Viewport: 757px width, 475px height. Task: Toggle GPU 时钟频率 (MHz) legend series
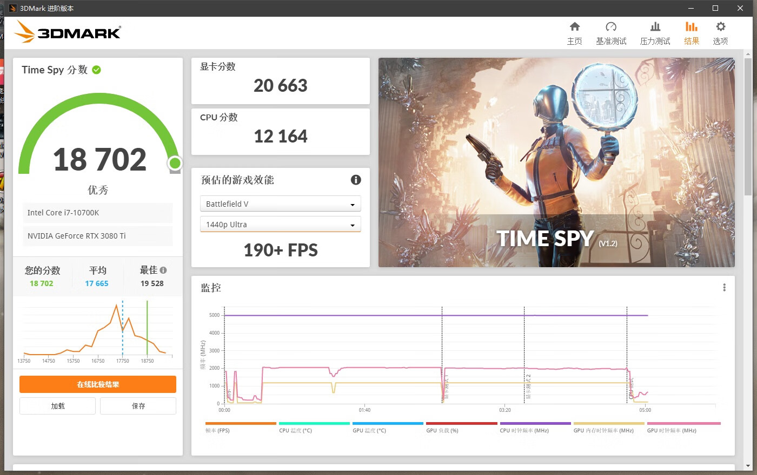(x=683, y=427)
